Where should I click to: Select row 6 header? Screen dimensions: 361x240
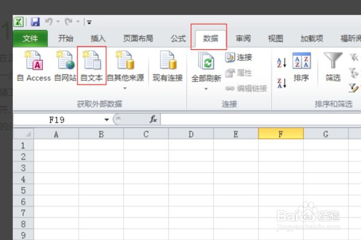click(x=23, y=202)
